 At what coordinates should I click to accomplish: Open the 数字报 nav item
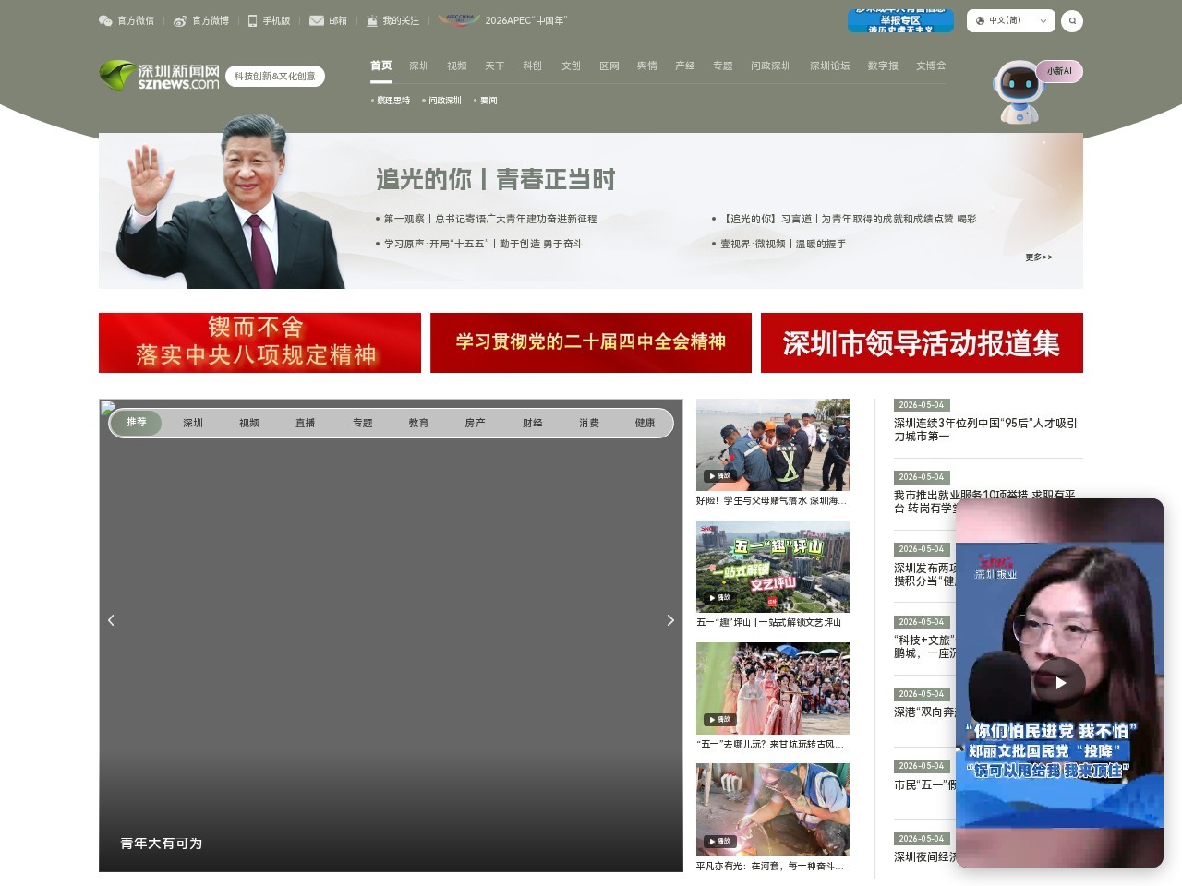point(884,66)
